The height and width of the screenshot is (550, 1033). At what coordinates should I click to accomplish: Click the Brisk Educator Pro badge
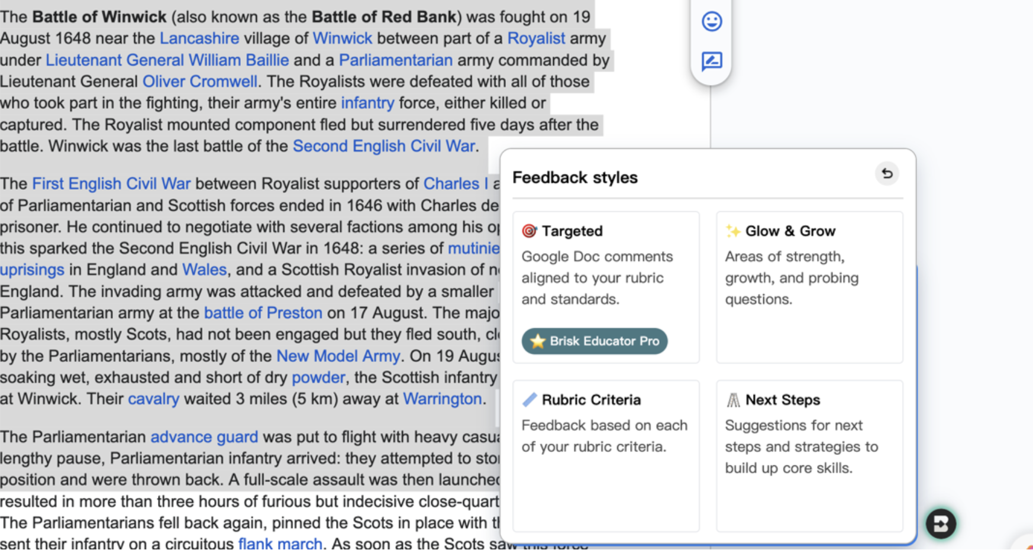pos(595,341)
